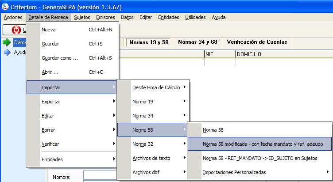Expand the Exportar submenu

pos(72,102)
